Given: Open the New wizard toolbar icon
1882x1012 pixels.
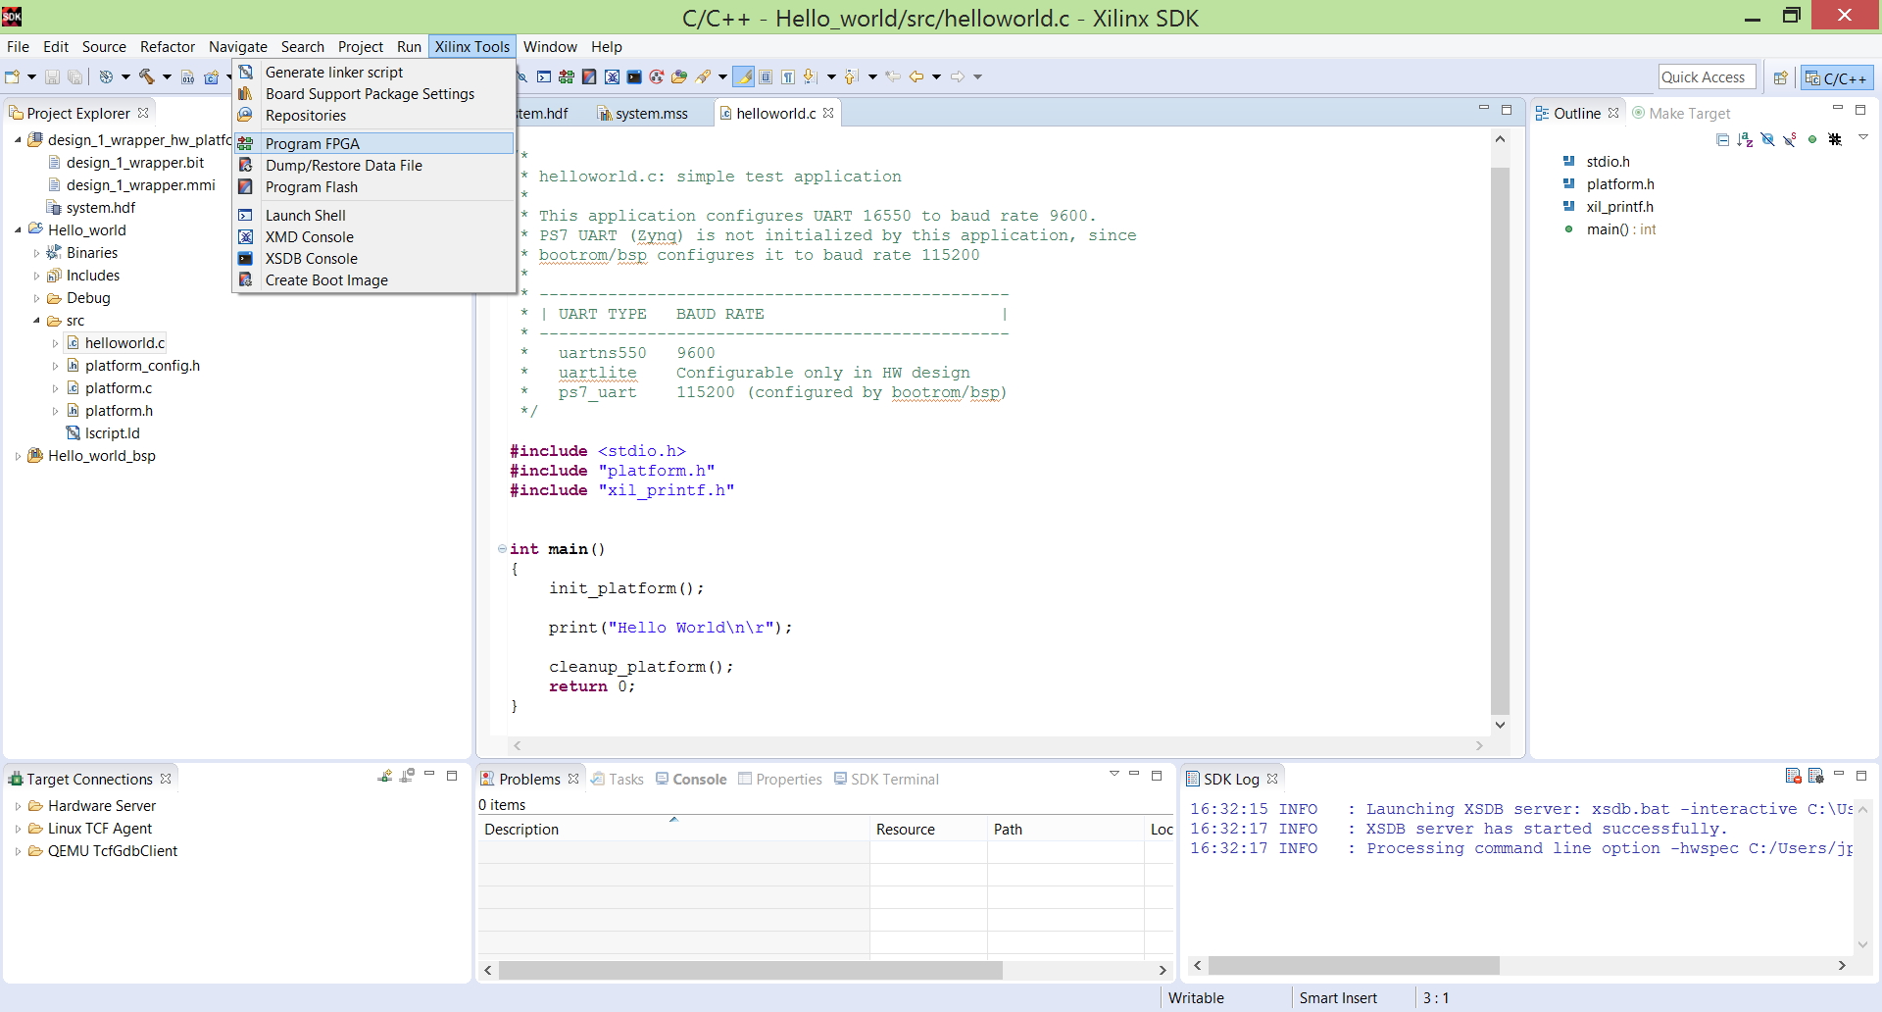Looking at the screenshot, I should 13,76.
